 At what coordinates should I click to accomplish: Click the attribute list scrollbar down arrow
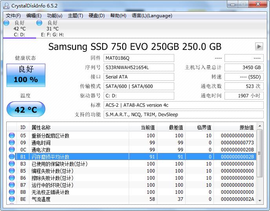point(260,200)
